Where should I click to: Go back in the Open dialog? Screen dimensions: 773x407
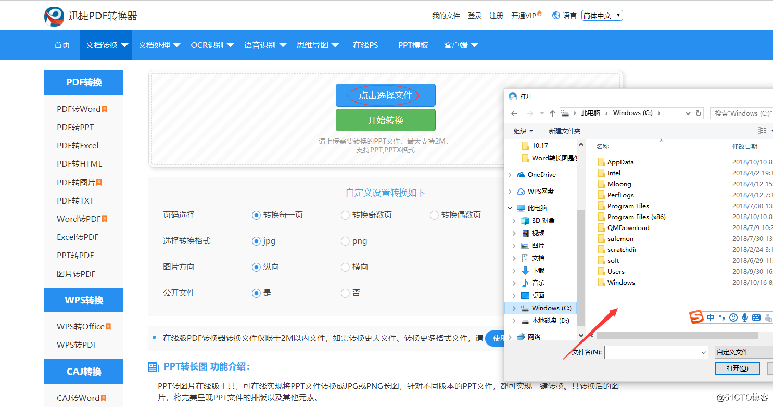pos(514,113)
